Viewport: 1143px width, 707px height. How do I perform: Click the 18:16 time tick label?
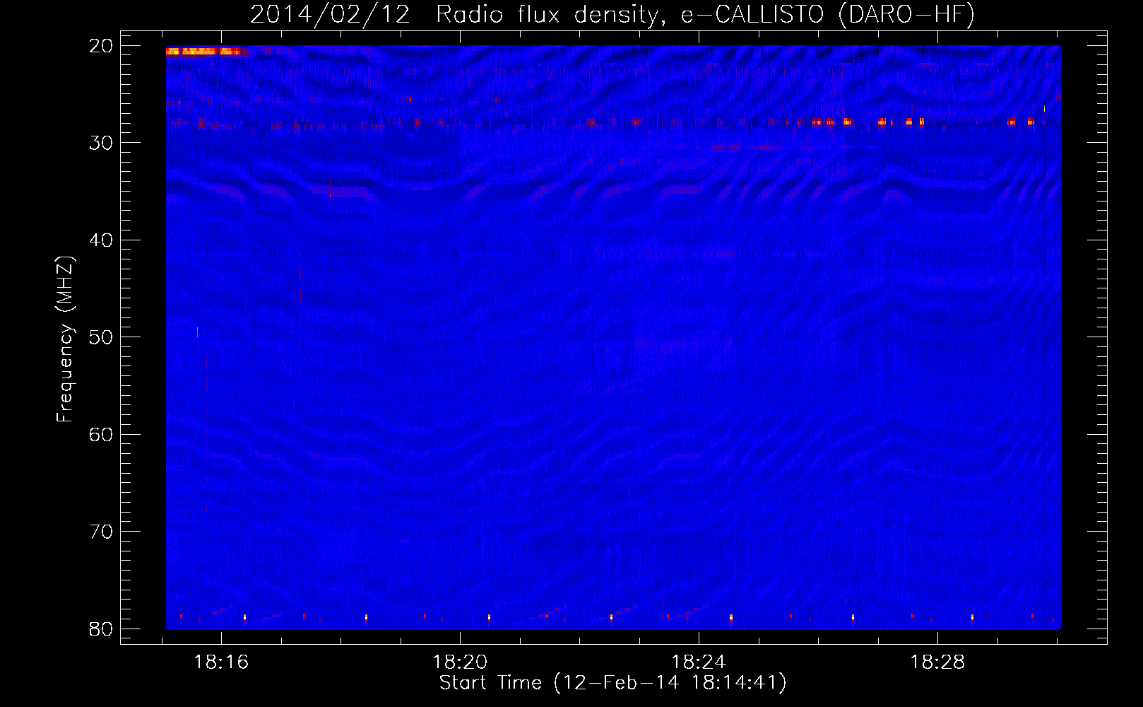(x=221, y=662)
